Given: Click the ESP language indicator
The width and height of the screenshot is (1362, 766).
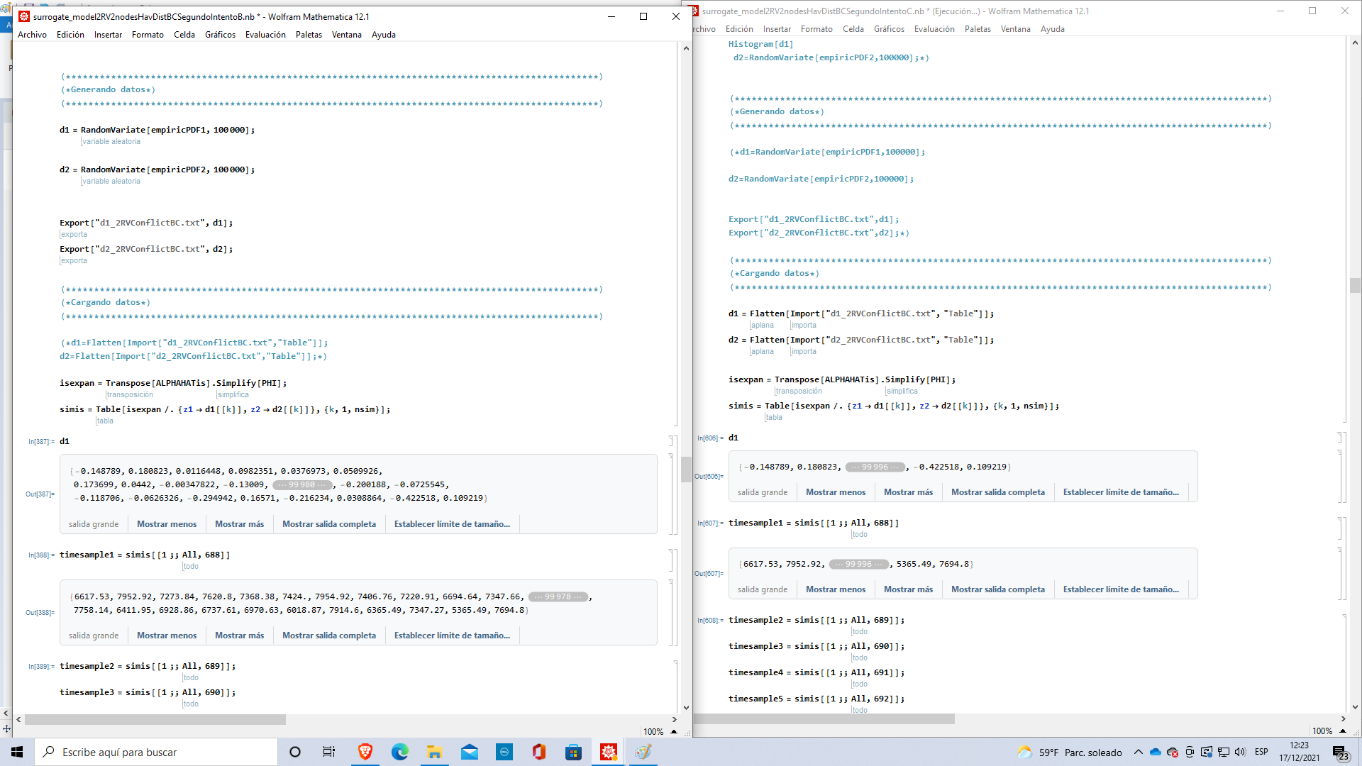Looking at the screenshot, I should [x=1261, y=752].
